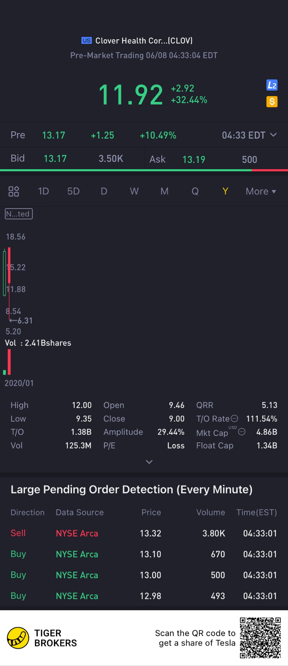Switch chart to 1D period
288x666 pixels.
coord(43,191)
